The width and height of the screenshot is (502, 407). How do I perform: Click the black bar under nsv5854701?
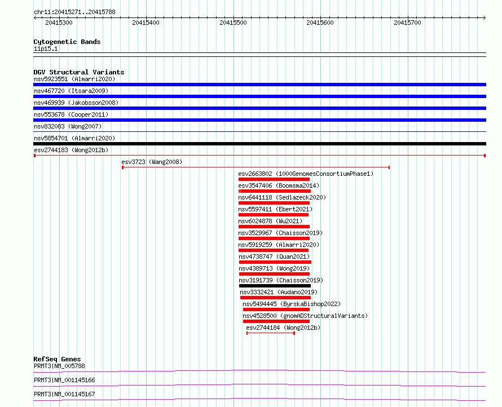pyautogui.click(x=259, y=144)
